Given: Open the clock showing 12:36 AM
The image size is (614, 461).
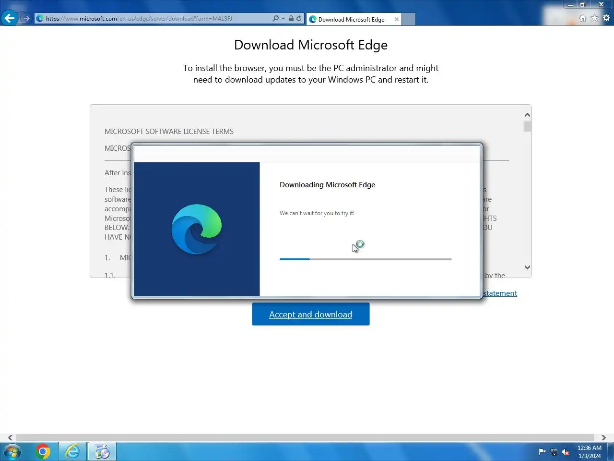Looking at the screenshot, I should click(x=589, y=452).
